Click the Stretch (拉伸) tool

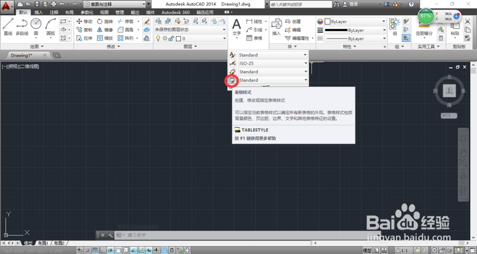(x=84, y=38)
